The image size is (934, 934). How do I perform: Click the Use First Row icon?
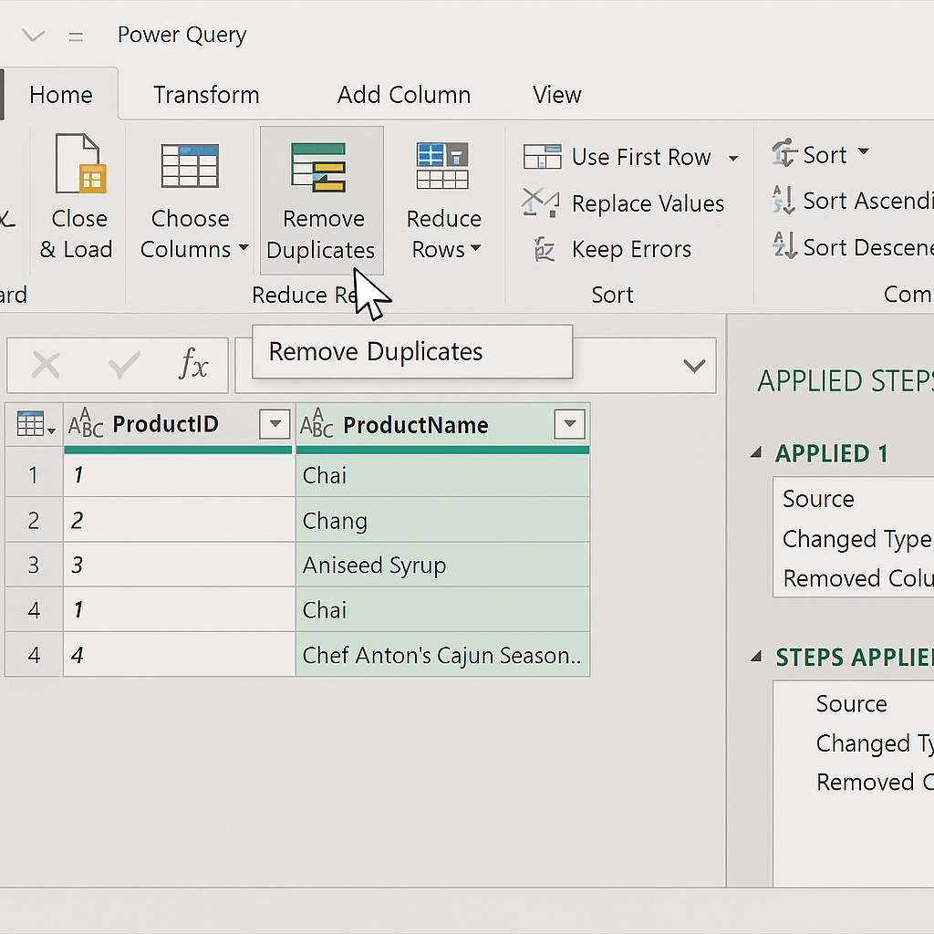click(543, 156)
